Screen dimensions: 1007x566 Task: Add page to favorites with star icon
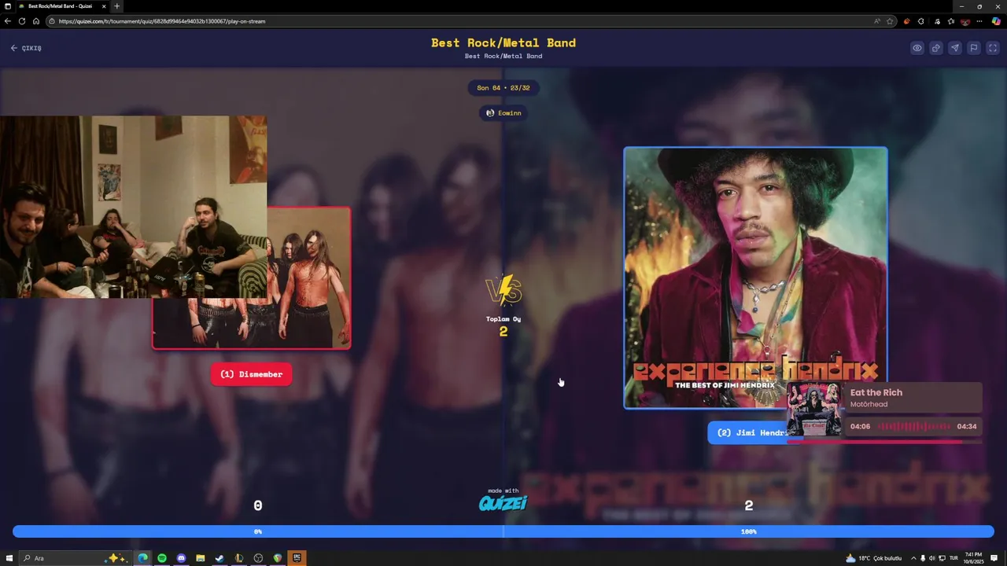(x=890, y=21)
